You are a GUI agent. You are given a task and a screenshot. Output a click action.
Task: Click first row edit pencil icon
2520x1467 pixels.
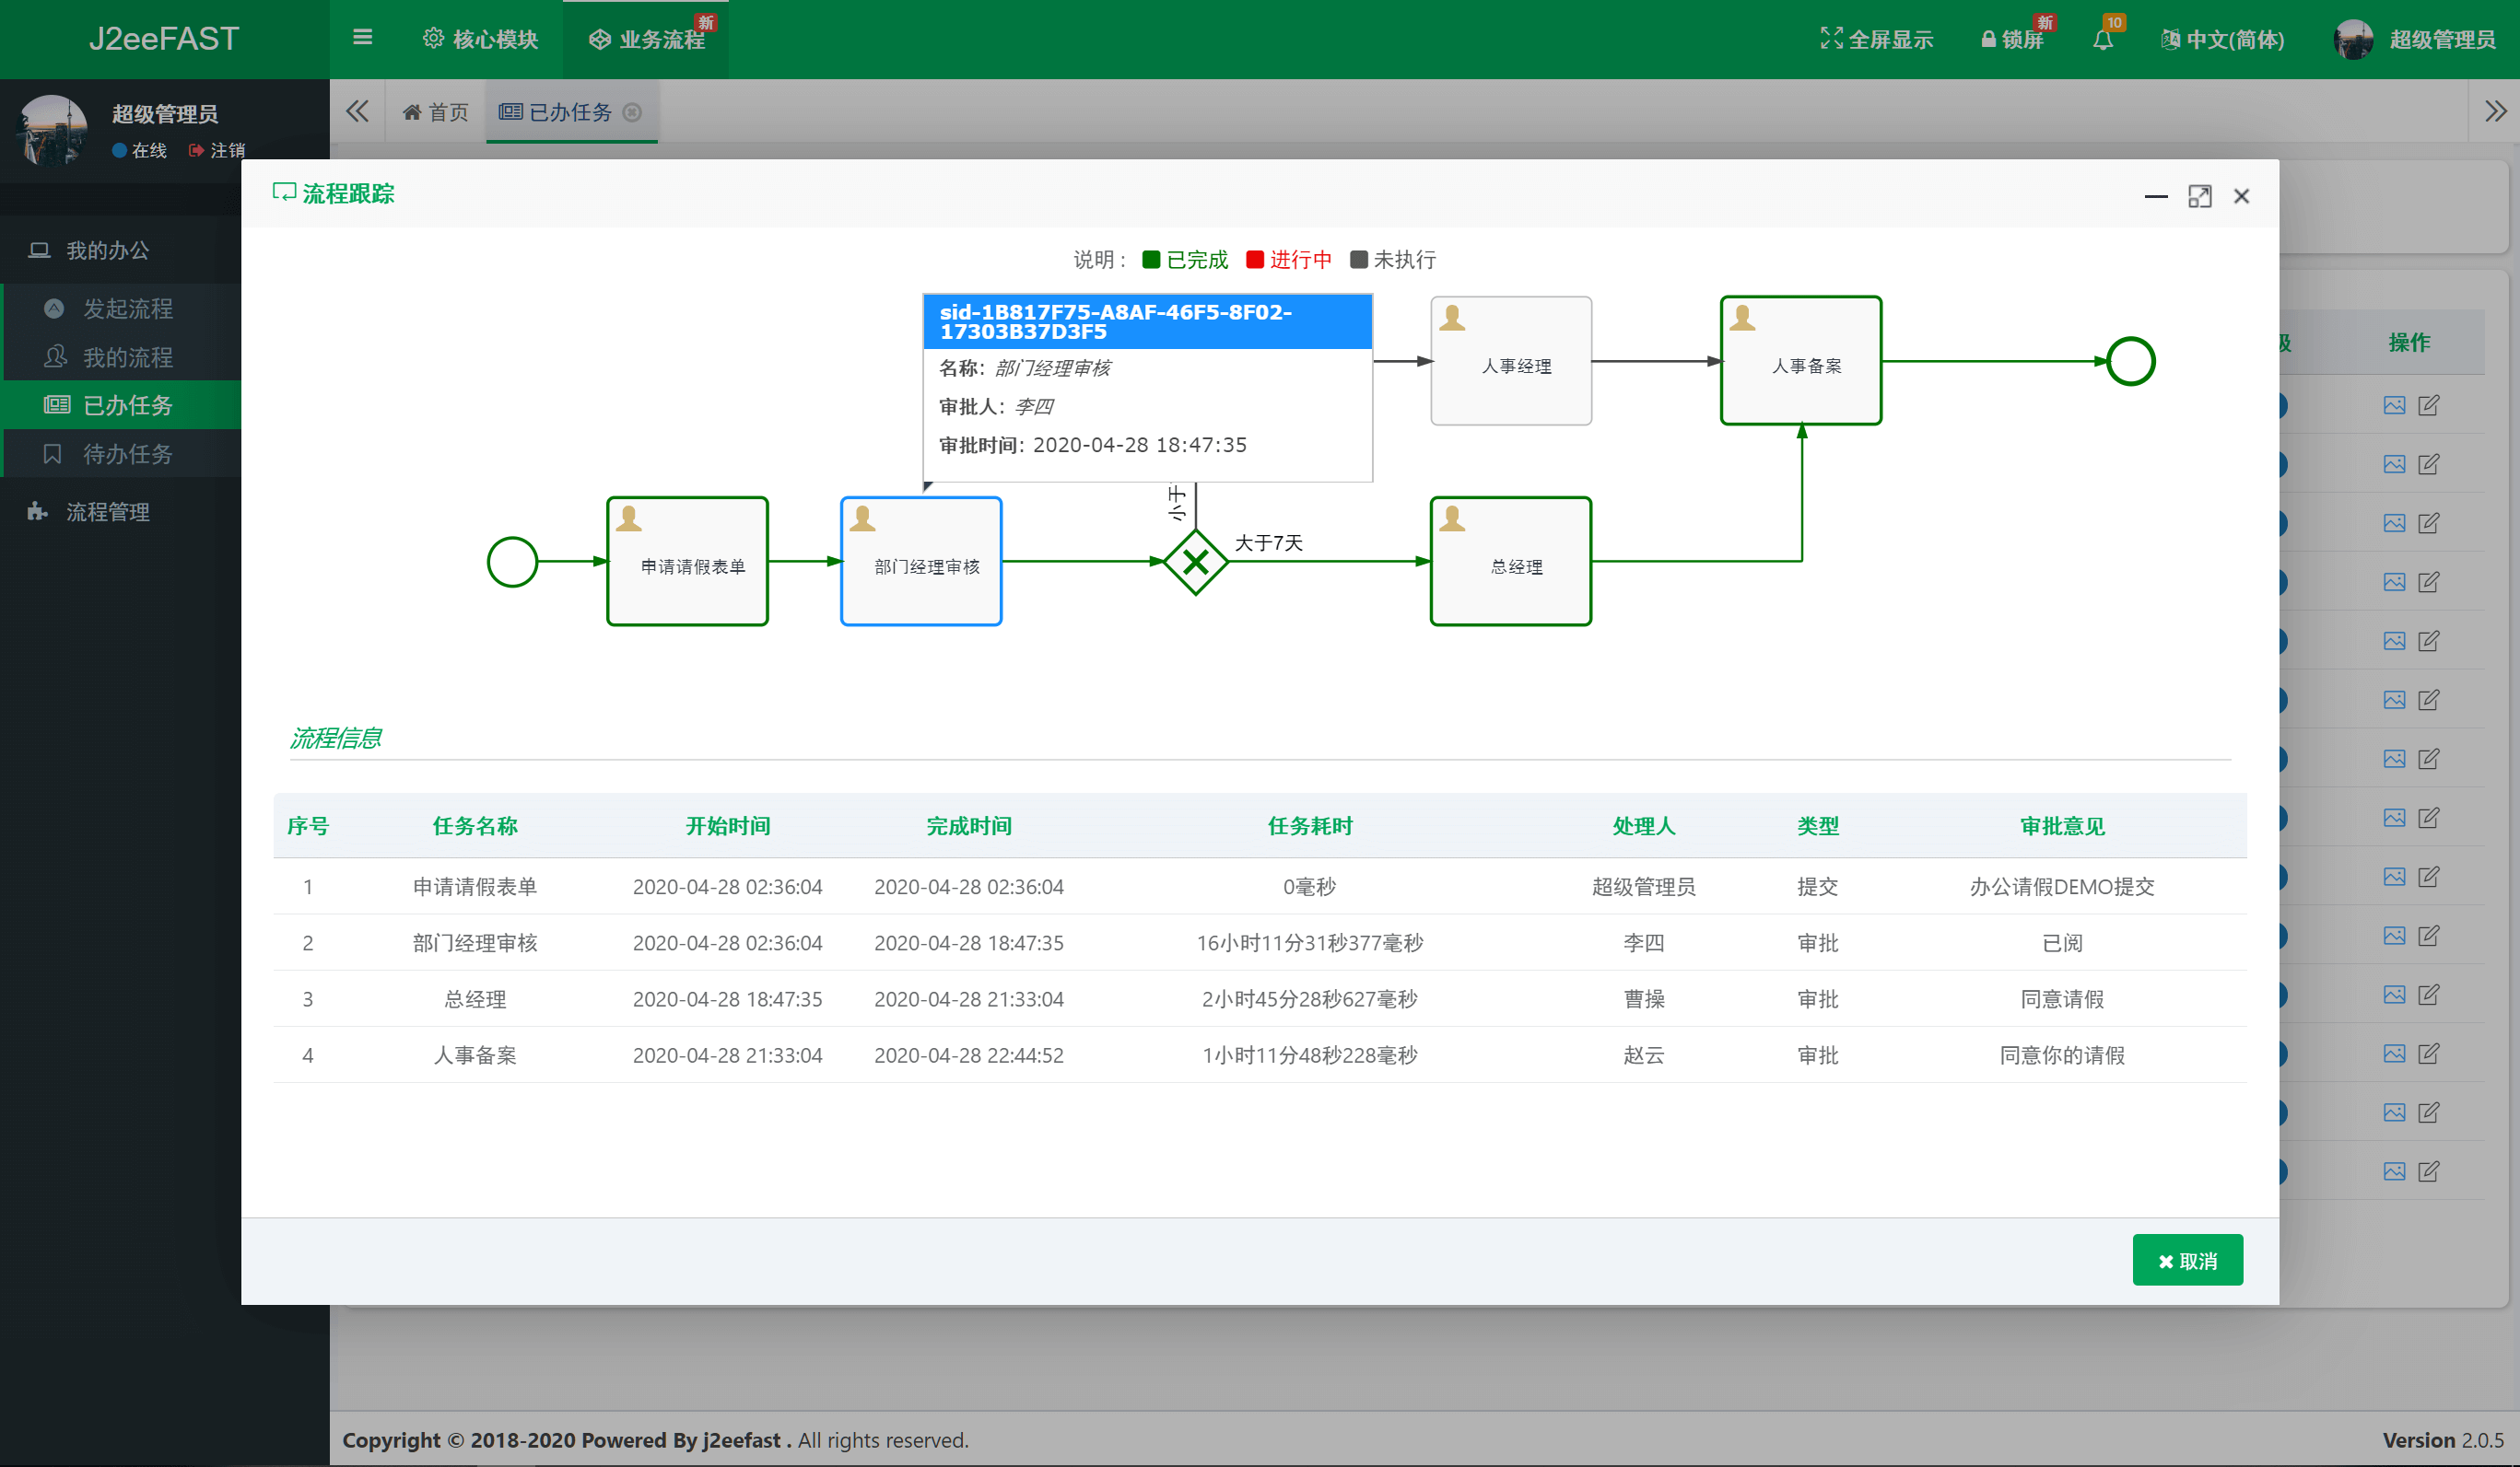point(2428,406)
